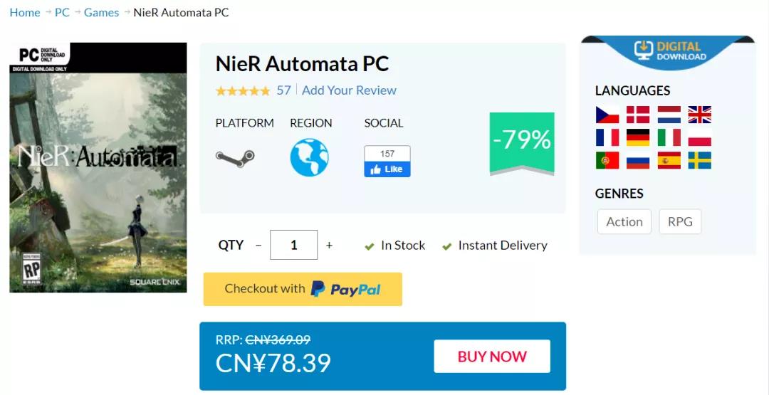The image size is (769, 395).
Task: Checkout with PayPal
Action: click(x=303, y=289)
